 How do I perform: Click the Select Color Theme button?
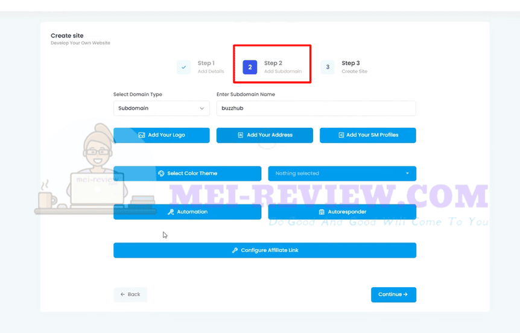coord(188,174)
